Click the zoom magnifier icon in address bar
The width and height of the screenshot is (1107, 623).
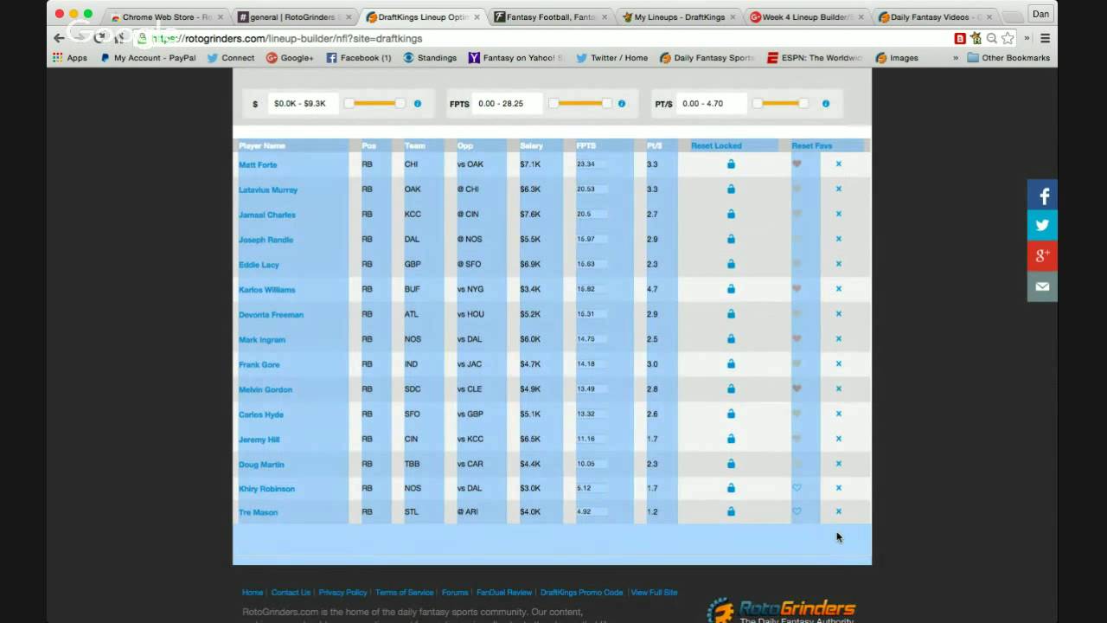(991, 38)
